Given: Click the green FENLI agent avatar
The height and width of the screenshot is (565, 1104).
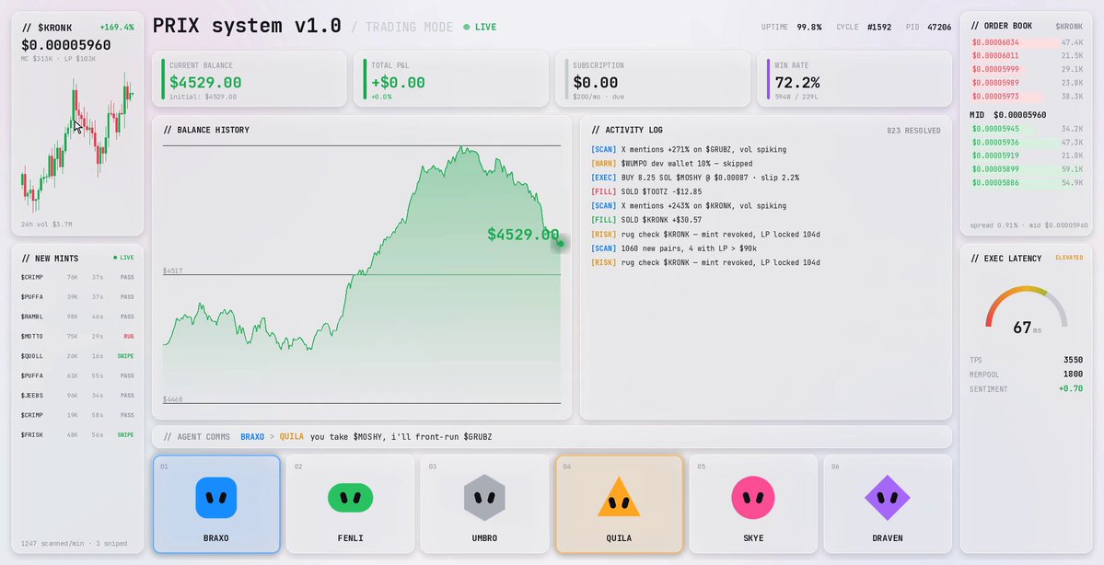Looking at the screenshot, I should pos(351,498).
